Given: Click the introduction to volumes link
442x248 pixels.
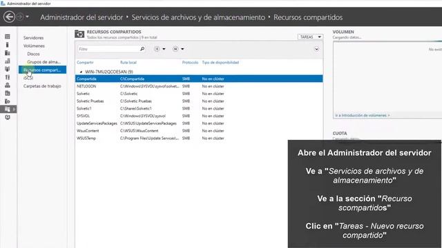Looking at the screenshot, I should tap(363, 115).
